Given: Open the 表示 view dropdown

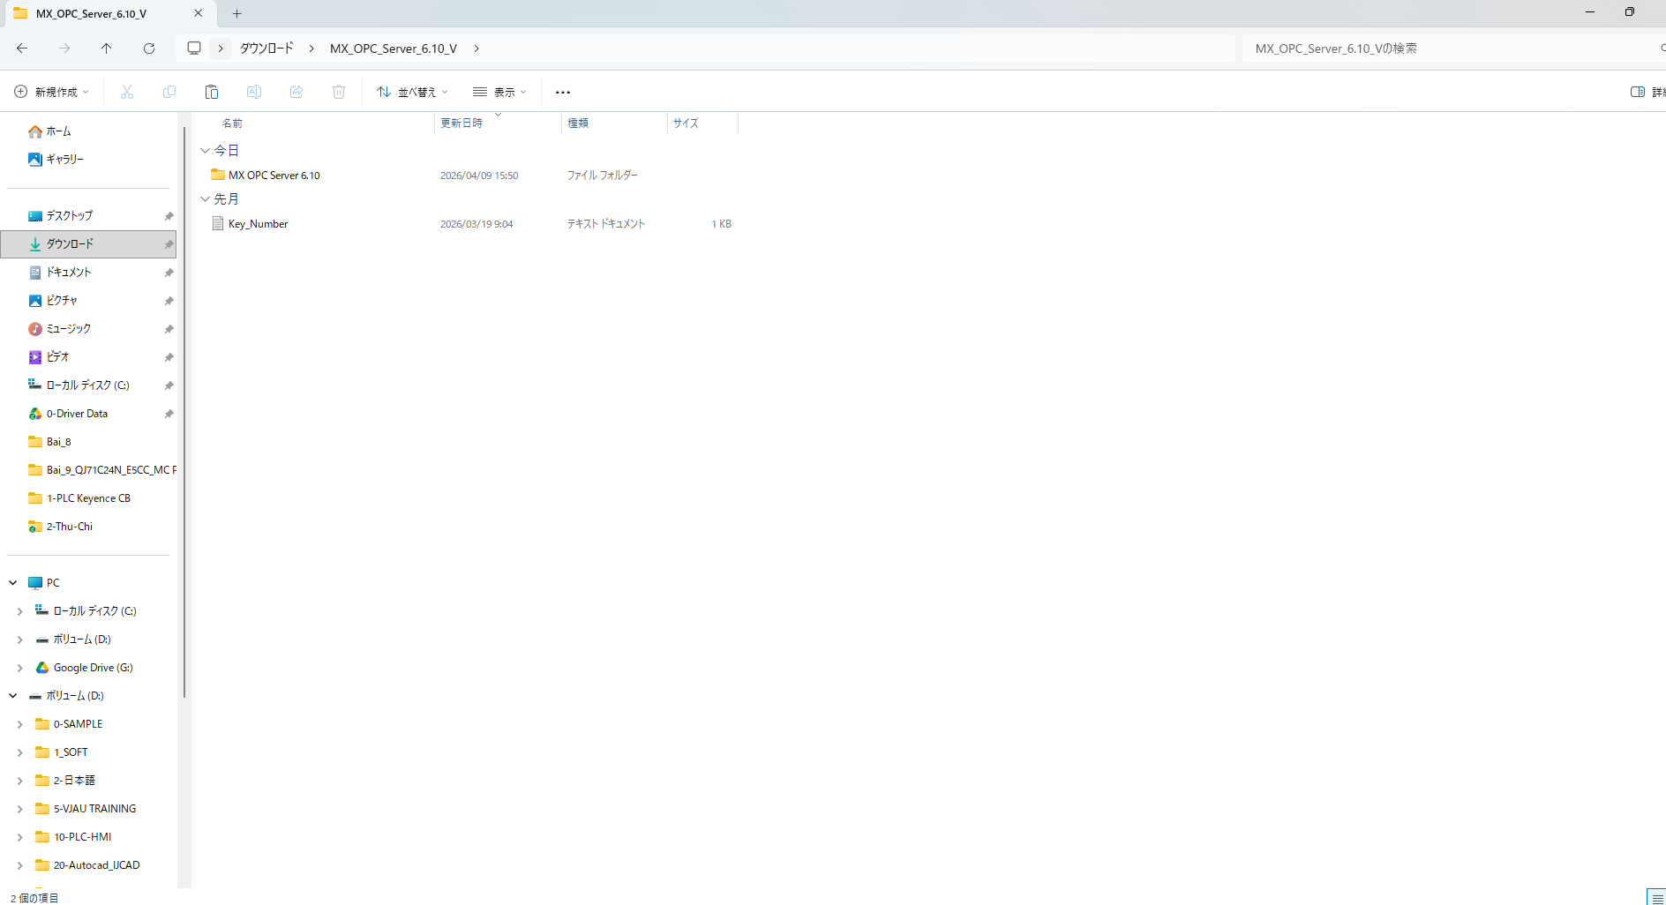Looking at the screenshot, I should coord(499,92).
